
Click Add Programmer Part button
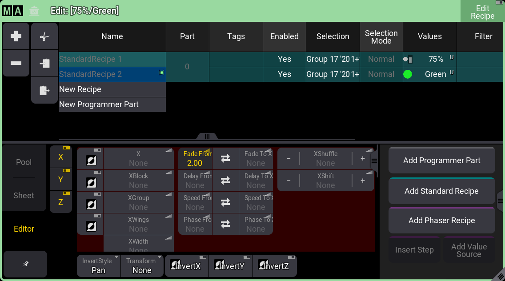tap(441, 160)
